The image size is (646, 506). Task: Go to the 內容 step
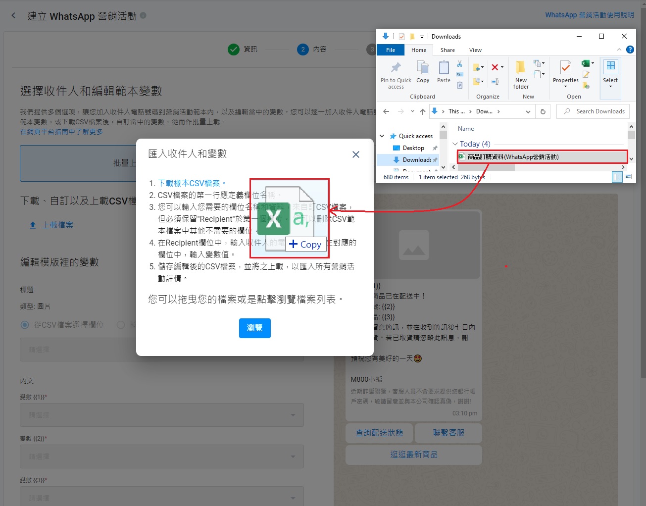(x=312, y=50)
